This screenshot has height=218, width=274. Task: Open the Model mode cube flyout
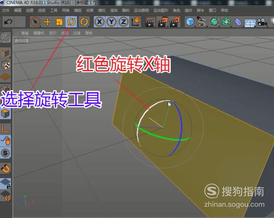6,53
